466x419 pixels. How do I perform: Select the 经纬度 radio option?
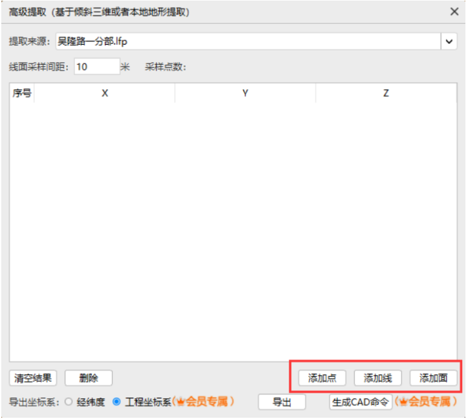pyautogui.click(x=69, y=402)
